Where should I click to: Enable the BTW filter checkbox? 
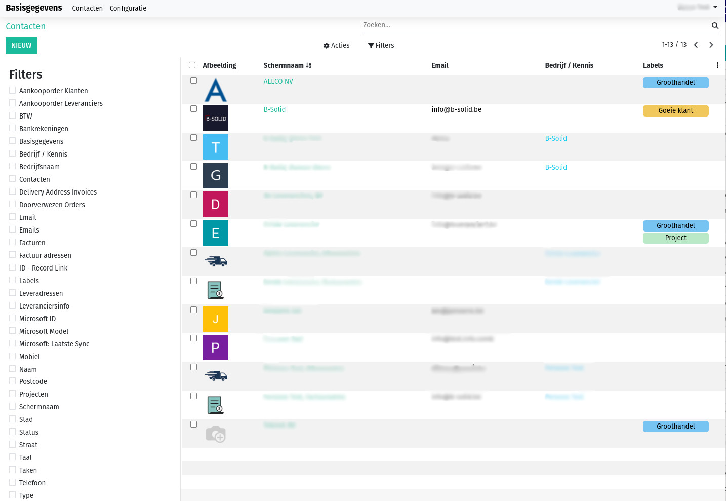point(13,115)
